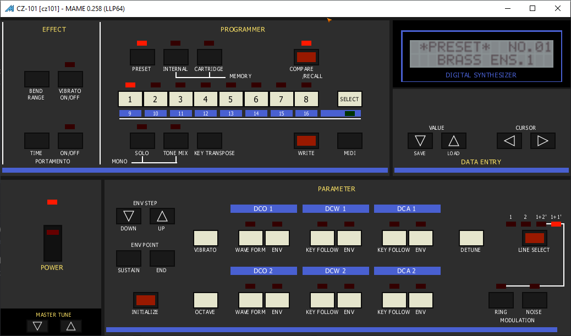The width and height of the screenshot is (571, 336).
Task: Click the SELECT button for bank 9-16
Action: 350,99
